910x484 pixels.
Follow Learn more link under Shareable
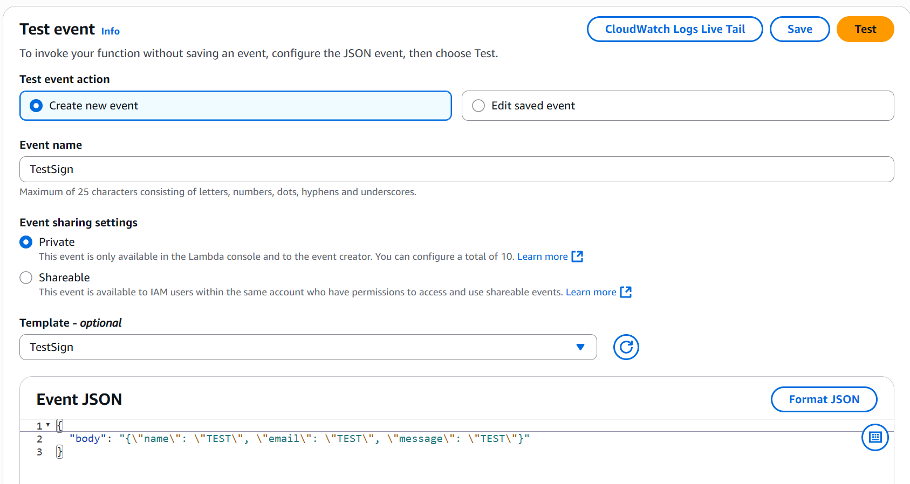click(591, 292)
